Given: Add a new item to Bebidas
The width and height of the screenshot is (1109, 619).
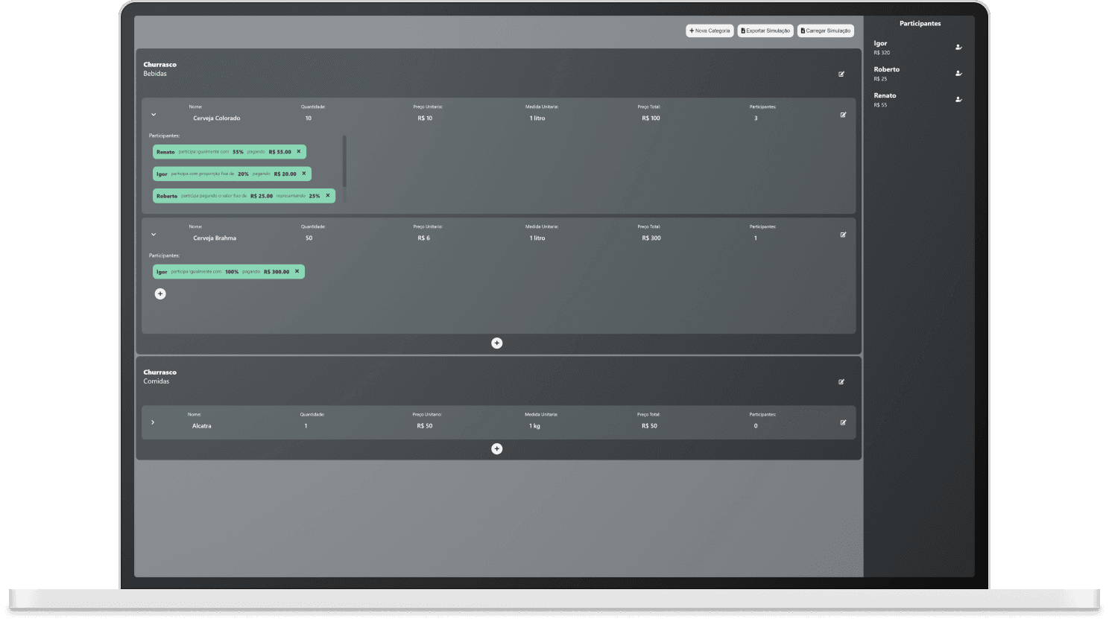Looking at the screenshot, I should [497, 343].
